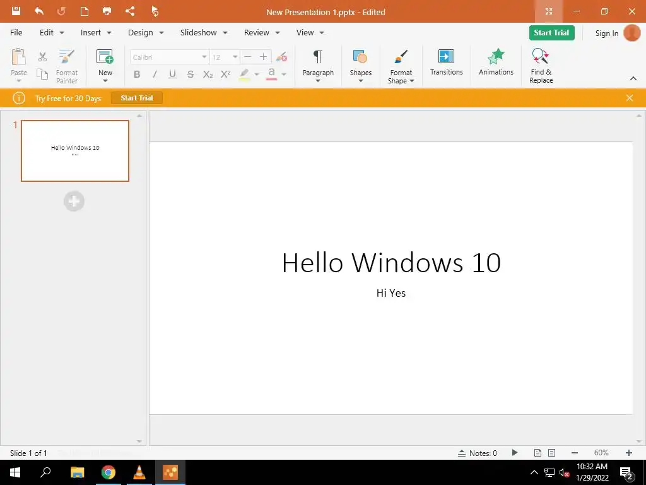Click the 'Hello Windows 10' title text
Screen dimensions: 646x485
click(391, 262)
